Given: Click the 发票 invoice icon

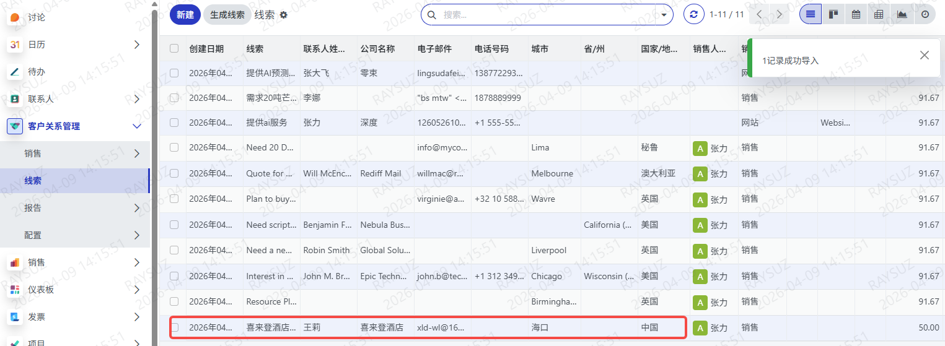Looking at the screenshot, I should click(x=15, y=317).
